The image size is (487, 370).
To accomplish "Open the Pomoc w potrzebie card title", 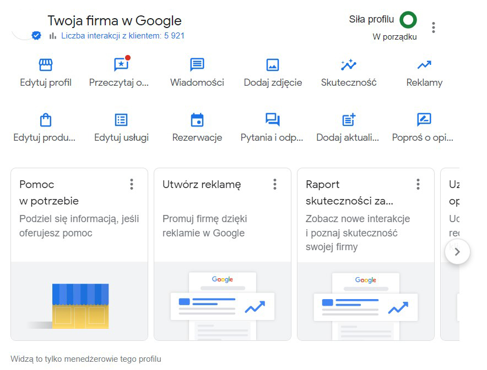I will pos(49,192).
